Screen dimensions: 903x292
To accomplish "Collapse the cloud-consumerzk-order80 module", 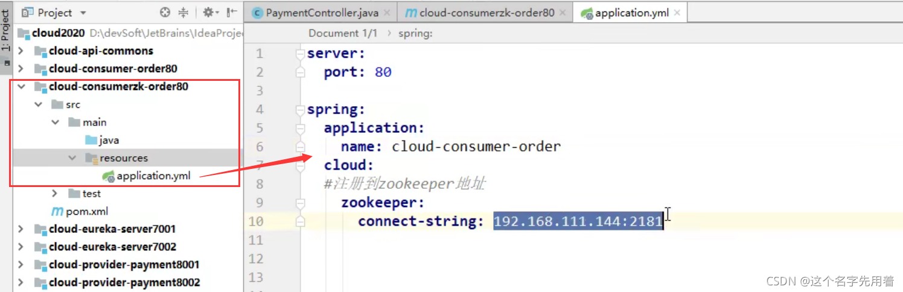I will click(21, 86).
